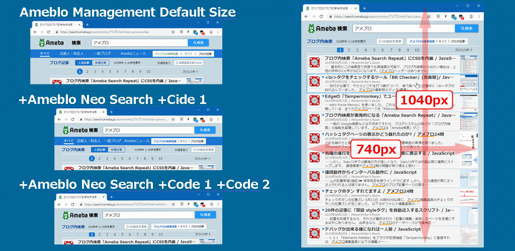This screenshot has width=515, height=251.
Task: Click 検索結果を絞り込む in the Default Size window
Action: coord(189,63)
